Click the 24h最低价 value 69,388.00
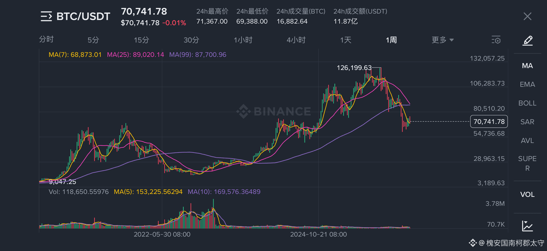 (252, 22)
